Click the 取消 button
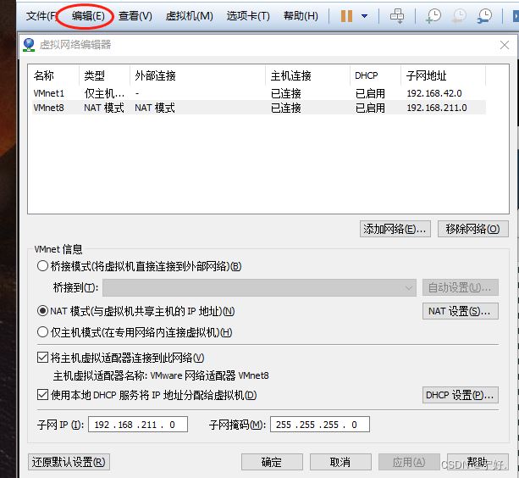 tap(340, 462)
